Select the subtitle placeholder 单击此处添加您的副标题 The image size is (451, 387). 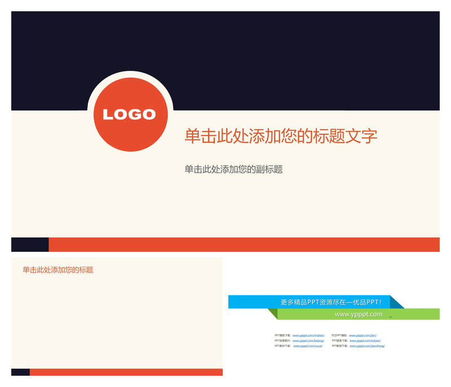tap(233, 169)
